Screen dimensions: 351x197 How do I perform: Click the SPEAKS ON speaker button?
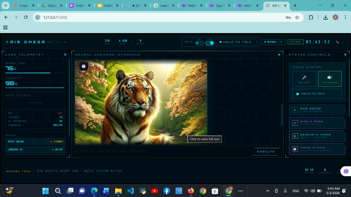[330, 79]
